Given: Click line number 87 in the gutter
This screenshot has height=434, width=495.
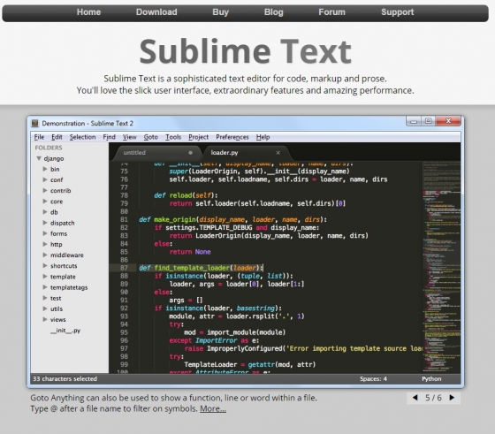Looking at the screenshot, I should pos(124,268).
